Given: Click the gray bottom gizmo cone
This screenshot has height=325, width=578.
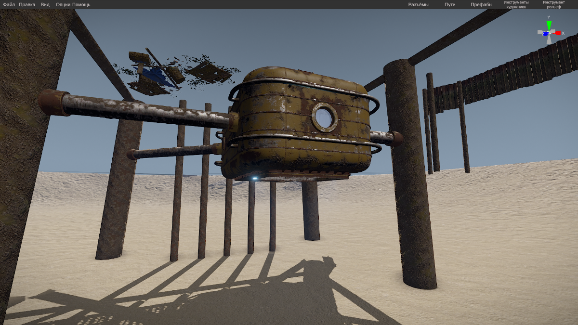Looking at the screenshot, I should click(x=549, y=40).
